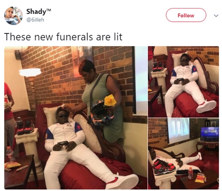The height and width of the screenshot is (191, 222).
Task: Open the top-right photo thumbnail
Action: pos(183,82)
